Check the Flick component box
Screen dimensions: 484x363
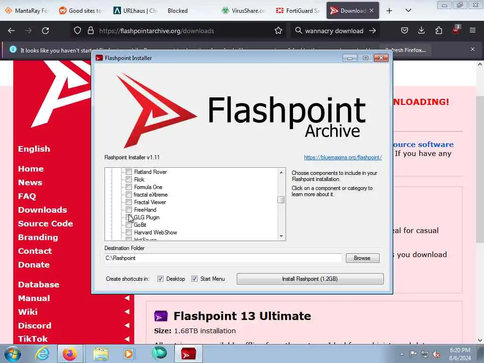click(x=129, y=179)
